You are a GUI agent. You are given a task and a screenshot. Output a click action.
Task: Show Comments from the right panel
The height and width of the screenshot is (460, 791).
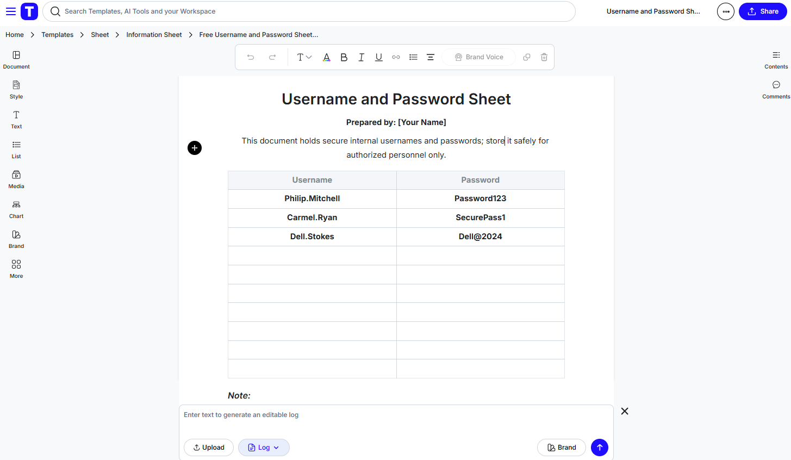click(x=776, y=89)
